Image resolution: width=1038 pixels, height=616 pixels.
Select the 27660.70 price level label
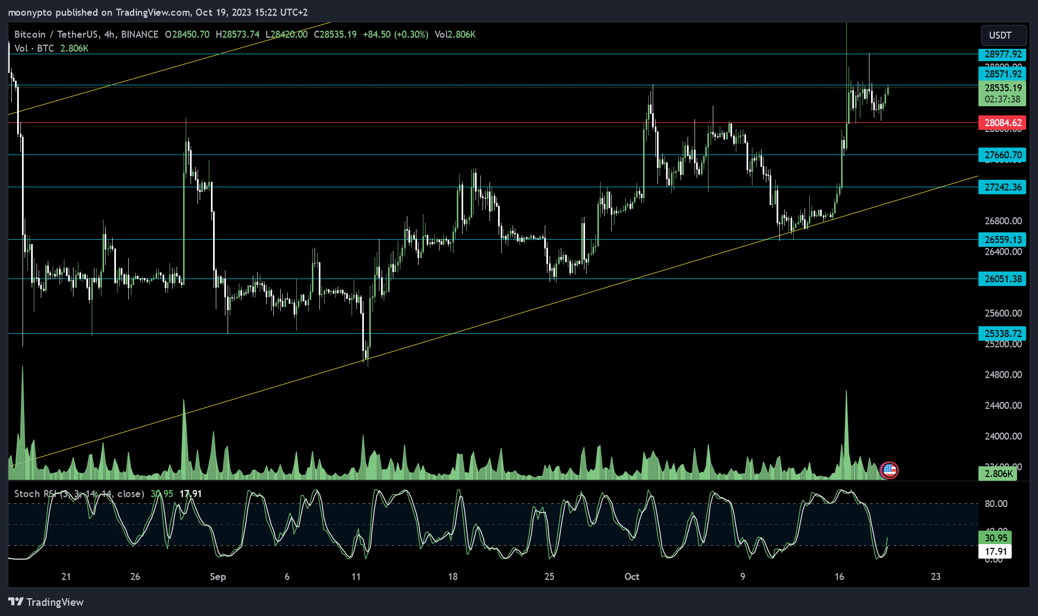coord(1002,155)
